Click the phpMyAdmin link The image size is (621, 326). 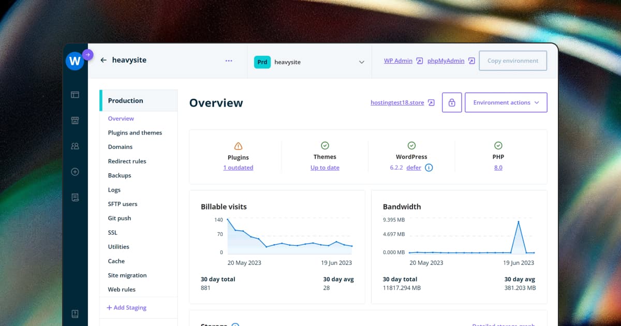tap(446, 61)
